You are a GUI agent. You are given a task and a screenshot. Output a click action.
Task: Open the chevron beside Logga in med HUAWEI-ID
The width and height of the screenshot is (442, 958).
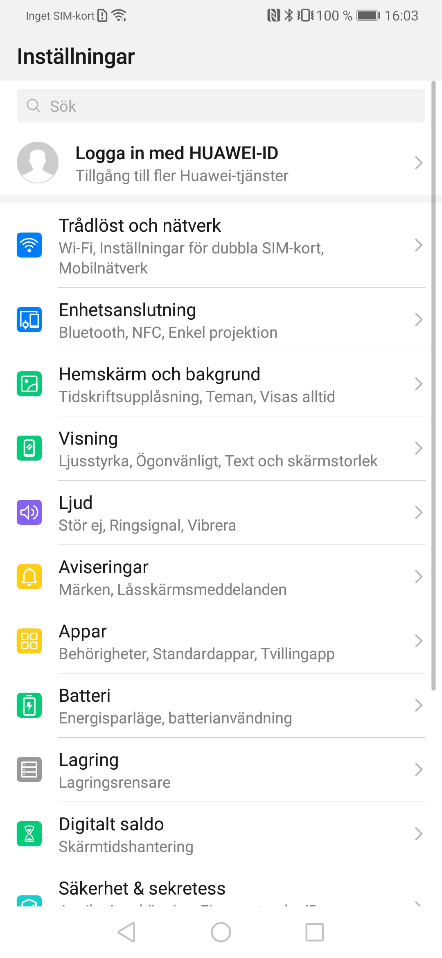click(418, 163)
